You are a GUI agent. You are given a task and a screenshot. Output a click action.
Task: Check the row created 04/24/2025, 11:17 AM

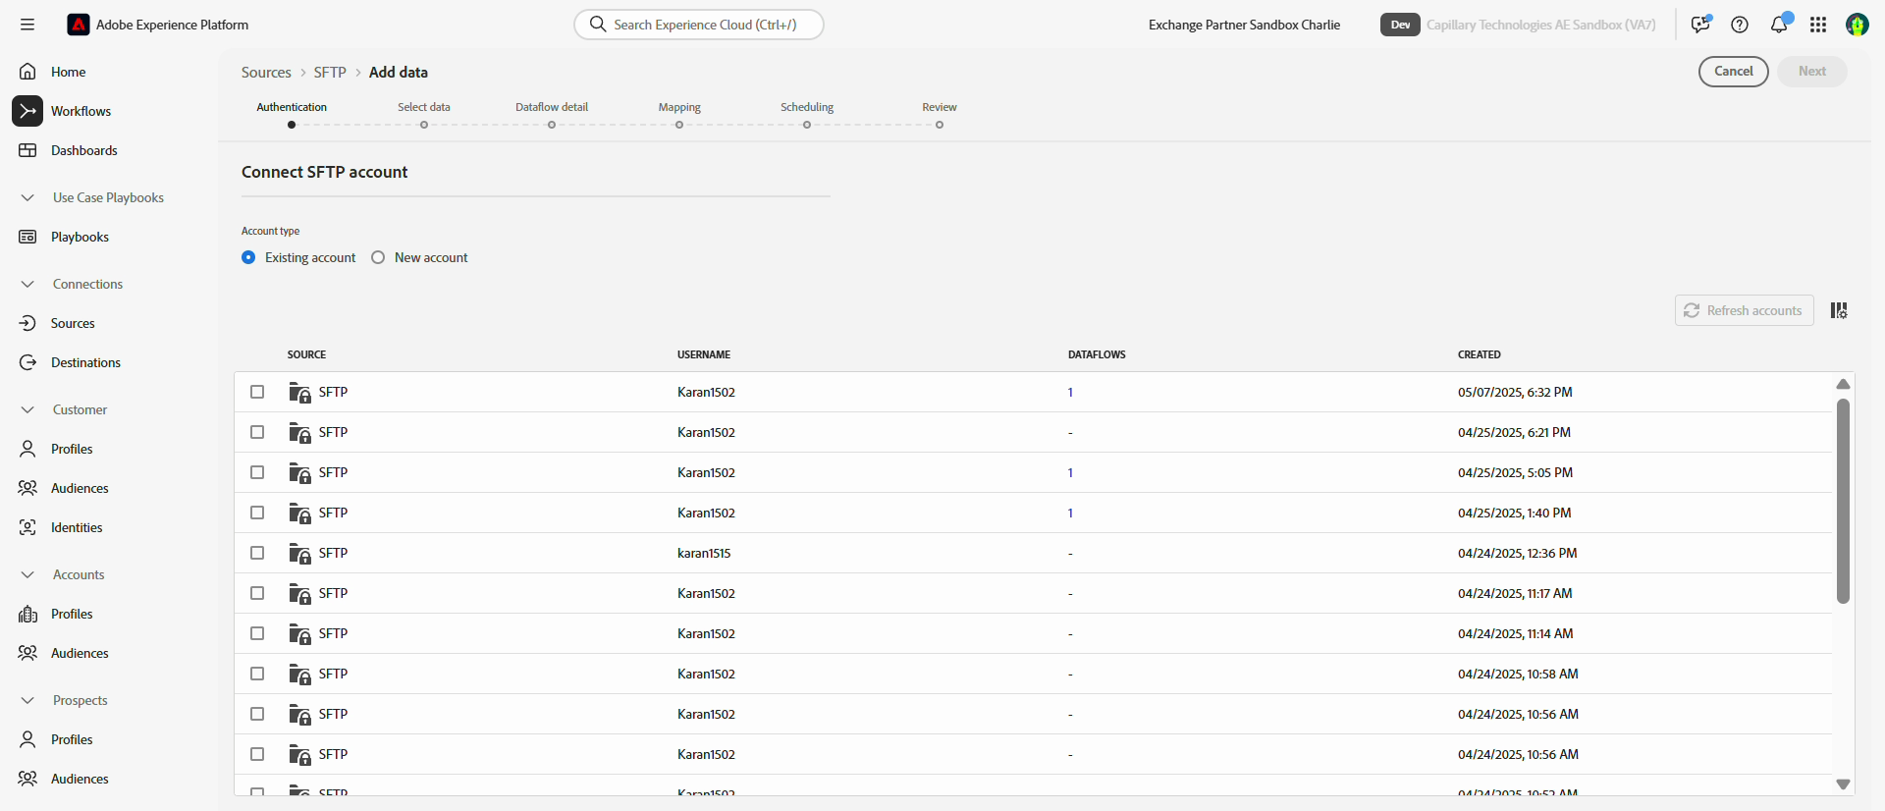[257, 593]
